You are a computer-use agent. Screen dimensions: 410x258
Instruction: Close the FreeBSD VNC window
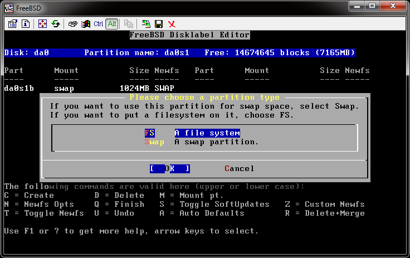393,6
